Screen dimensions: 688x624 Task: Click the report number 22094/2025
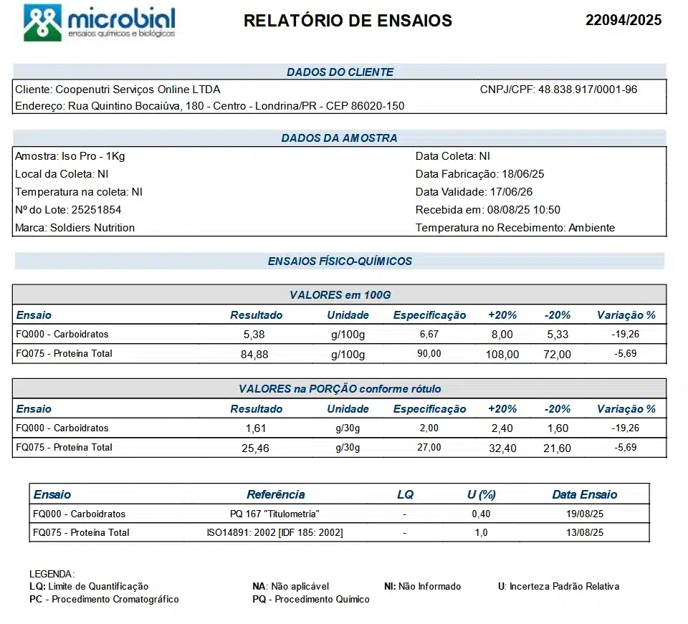[x=623, y=20]
